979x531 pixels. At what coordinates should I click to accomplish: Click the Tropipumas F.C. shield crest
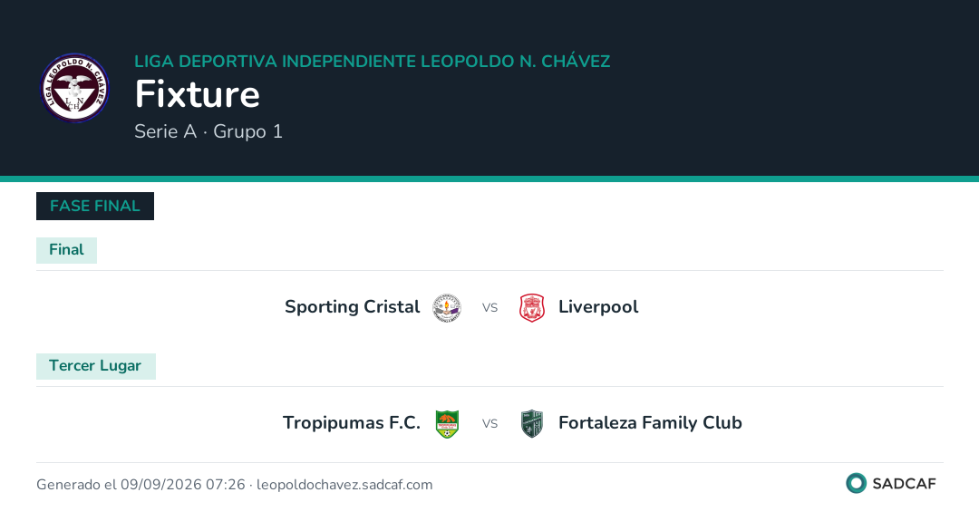[447, 424]
